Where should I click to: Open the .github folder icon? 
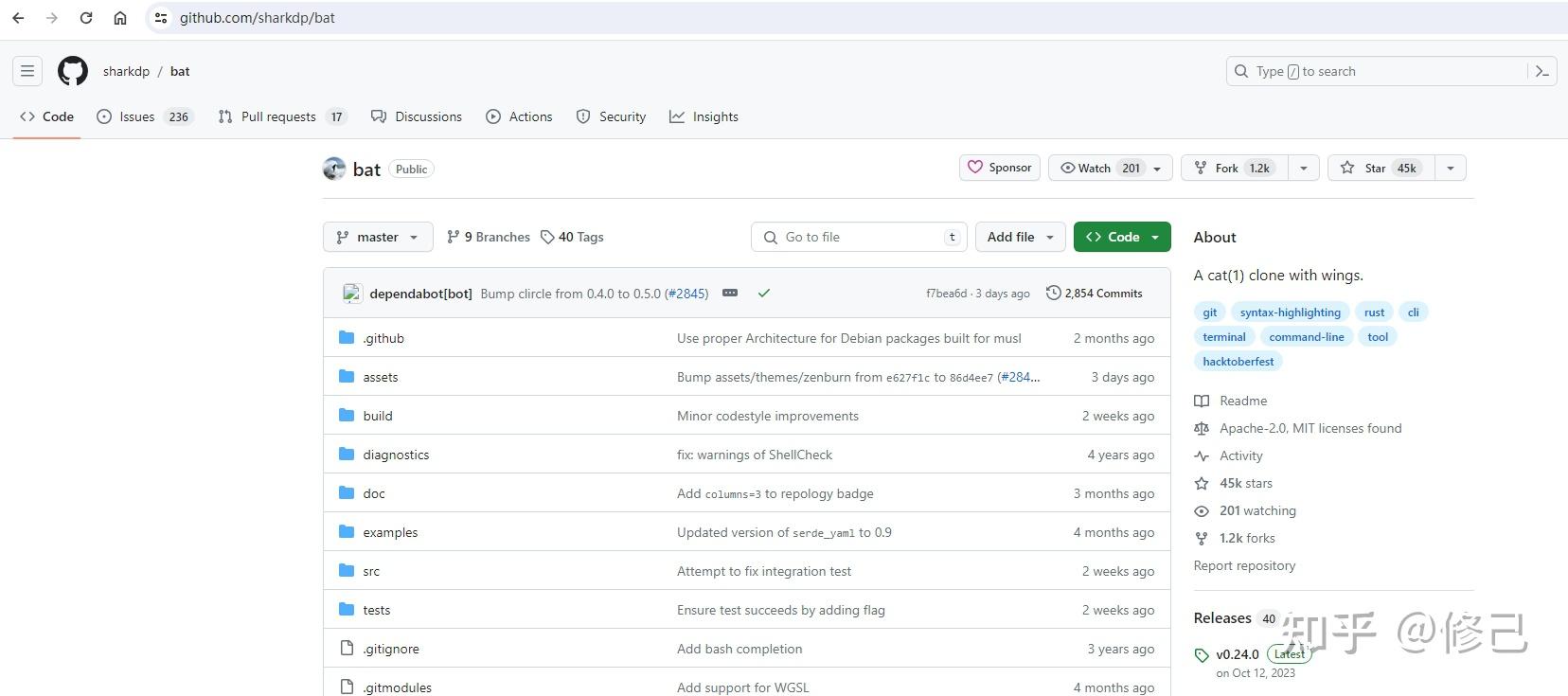tap(347, 338)
